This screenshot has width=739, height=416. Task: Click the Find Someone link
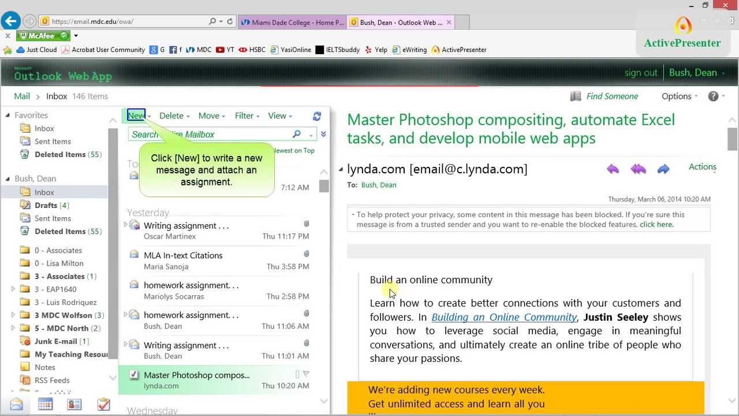(x=612, y=96)
